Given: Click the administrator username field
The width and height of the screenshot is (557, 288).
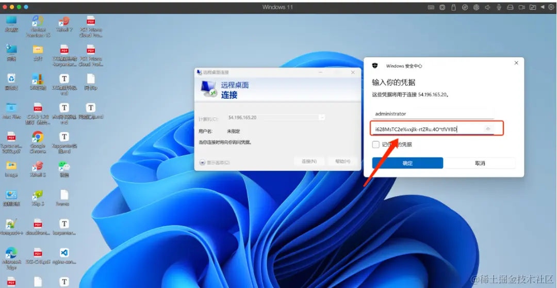Looking at the screenshot, I should [433, 114].
